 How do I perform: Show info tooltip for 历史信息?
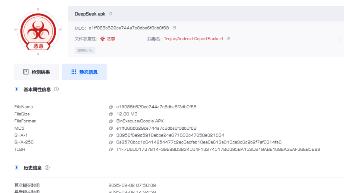click(47, 168)
